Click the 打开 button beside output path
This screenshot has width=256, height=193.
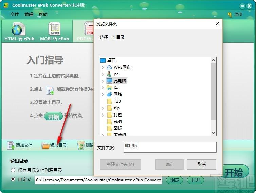[196, 180]
